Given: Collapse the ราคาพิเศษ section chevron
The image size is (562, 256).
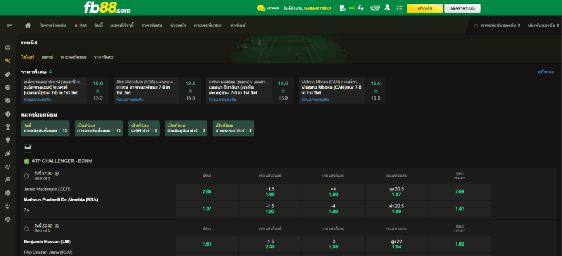Looking at the screenshot, I should click(x=50, y=72).
